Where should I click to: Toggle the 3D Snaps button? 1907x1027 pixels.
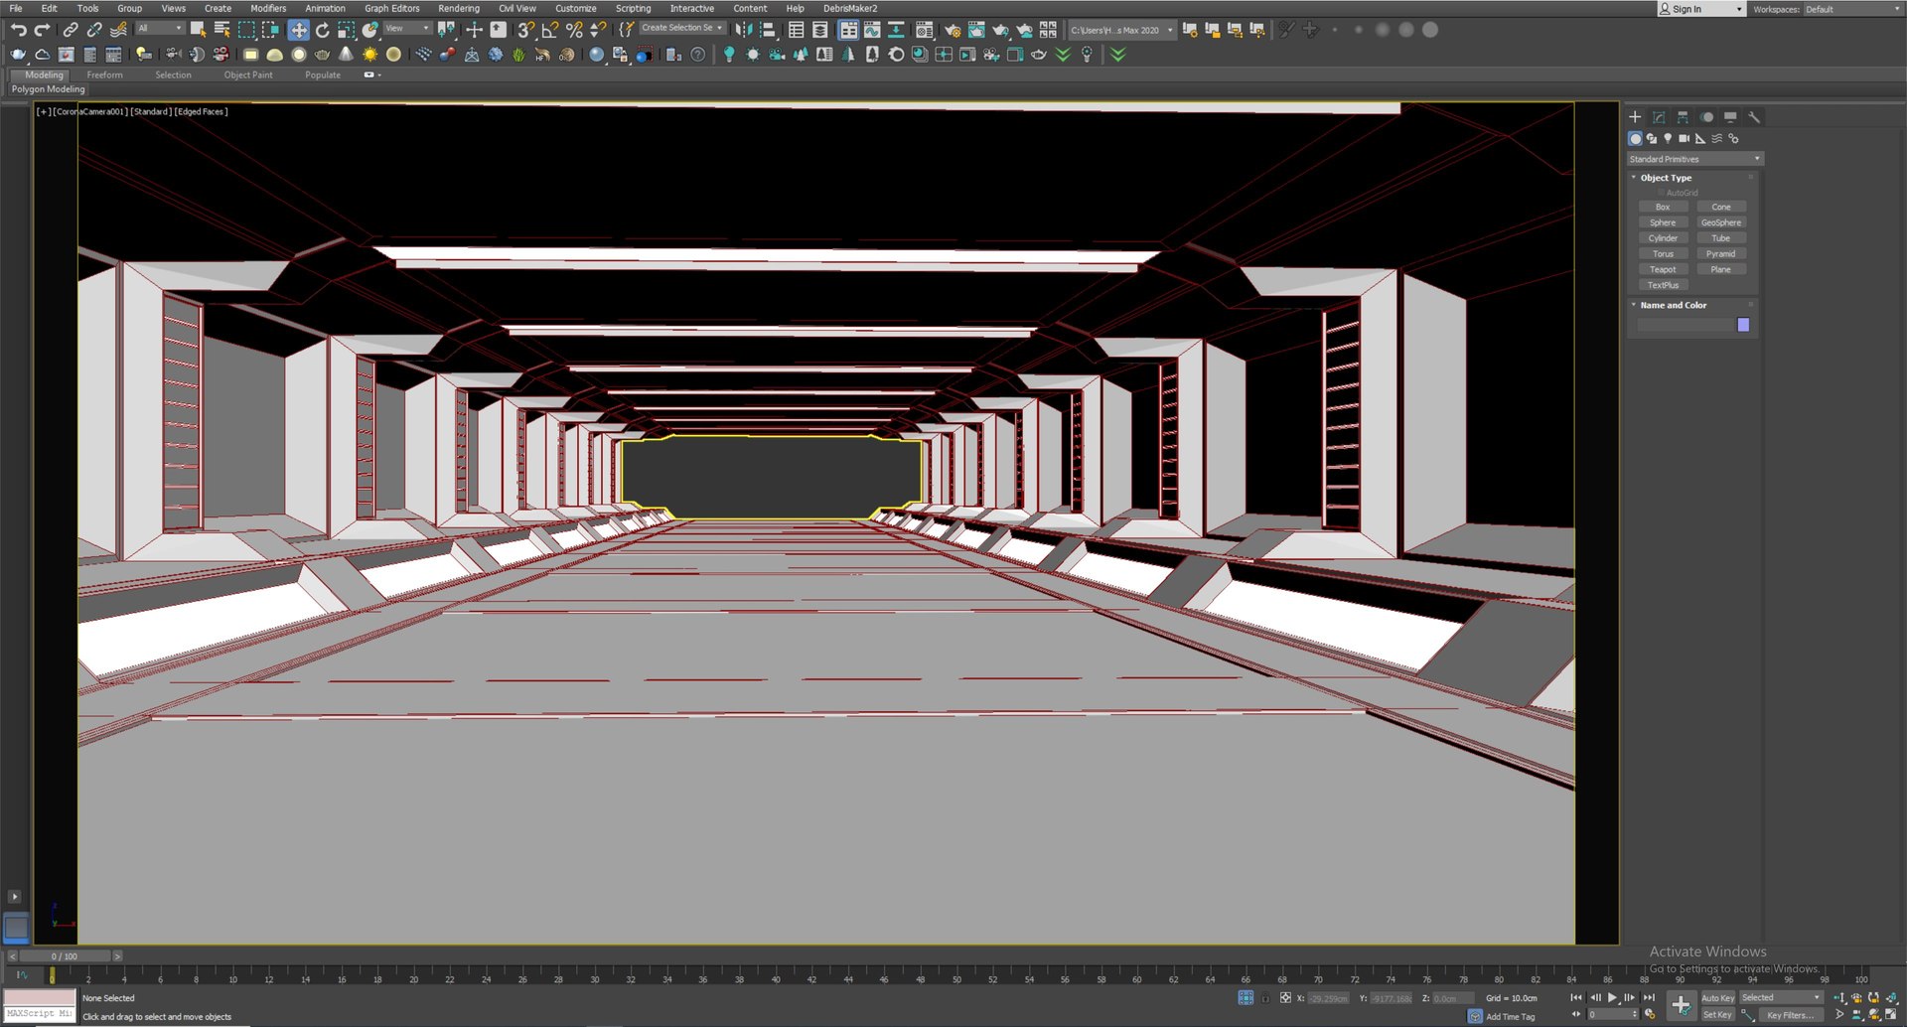526,30
